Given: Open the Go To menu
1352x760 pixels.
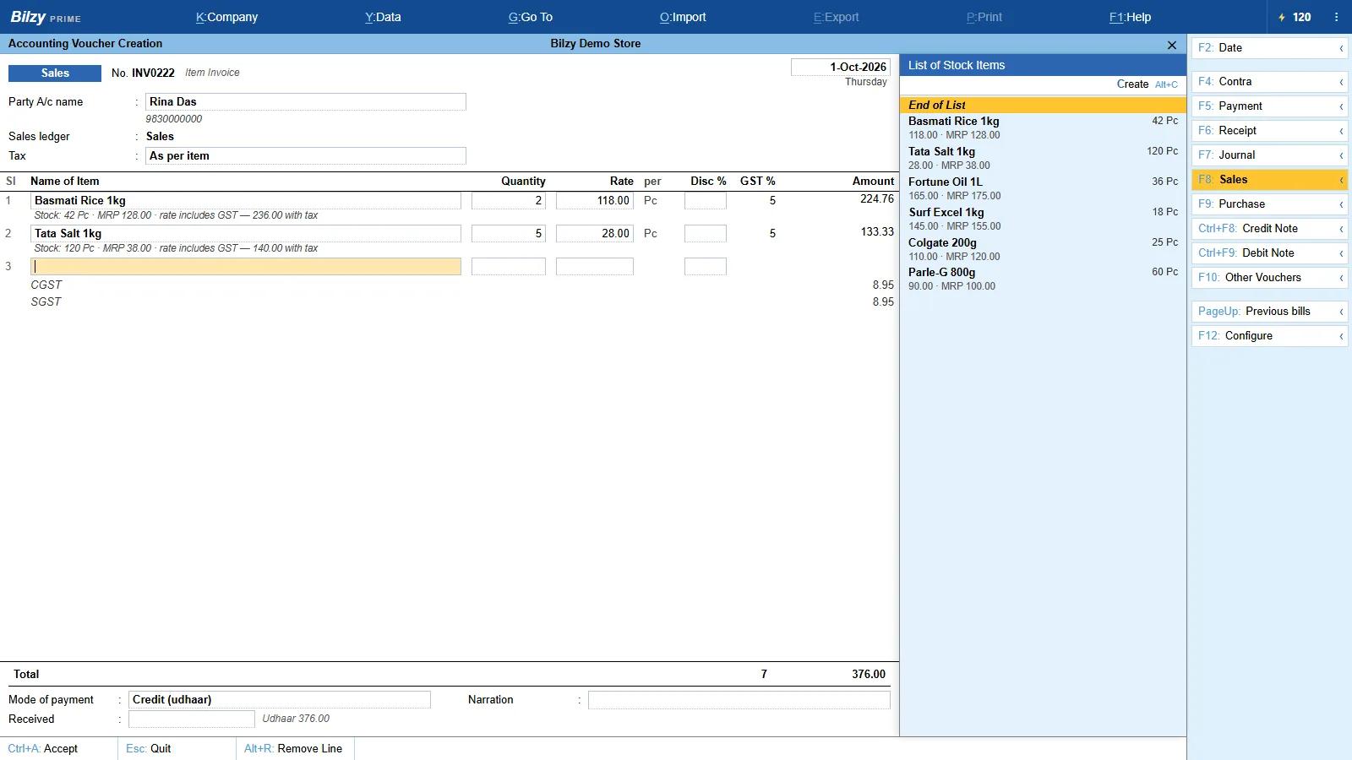Looking at the screenshot, I should (x=531, y=17).
